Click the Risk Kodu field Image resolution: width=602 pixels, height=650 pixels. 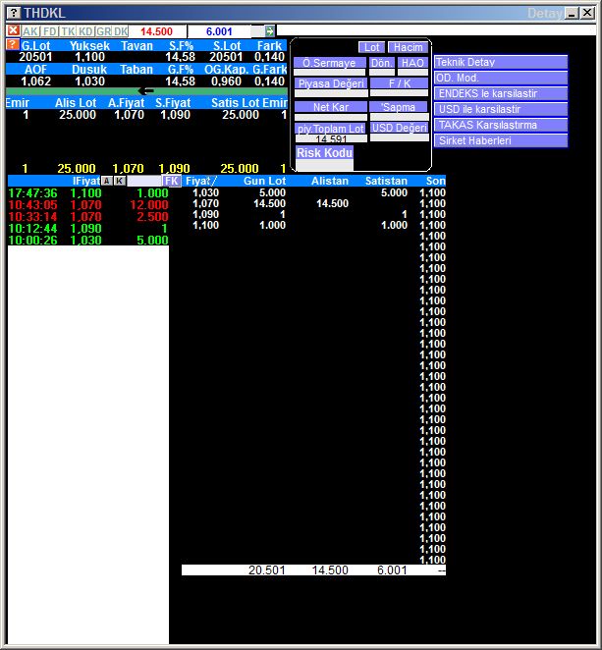[x=324, y=153]
